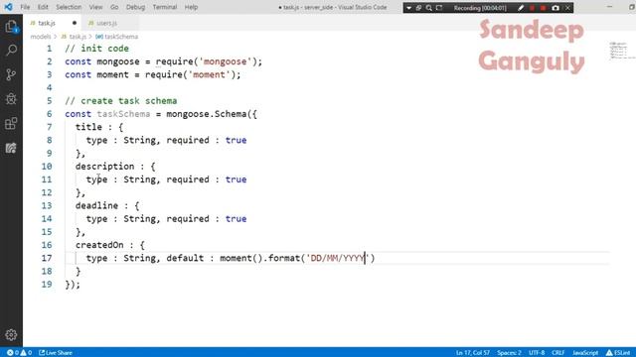Click the '// create task schema' comment
636x357 pixels.
coord(121,101)
